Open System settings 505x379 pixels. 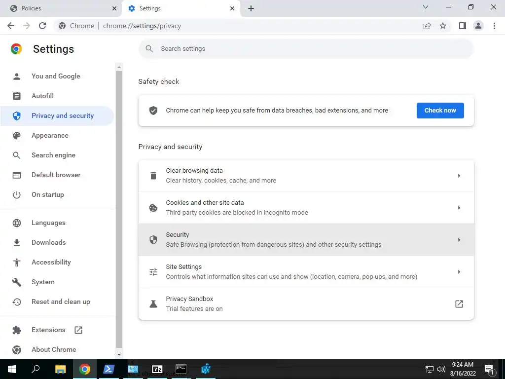tap(57, 282)
